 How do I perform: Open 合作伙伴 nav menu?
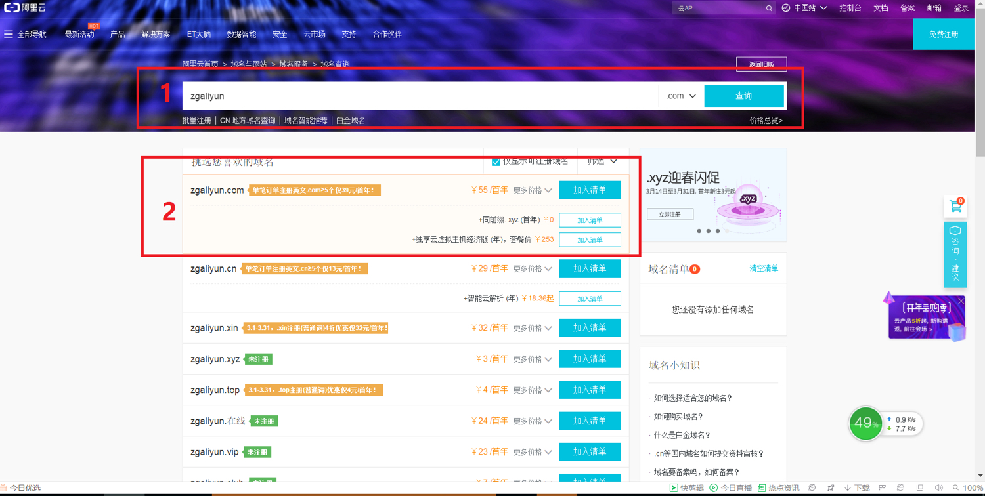[387, 34]
